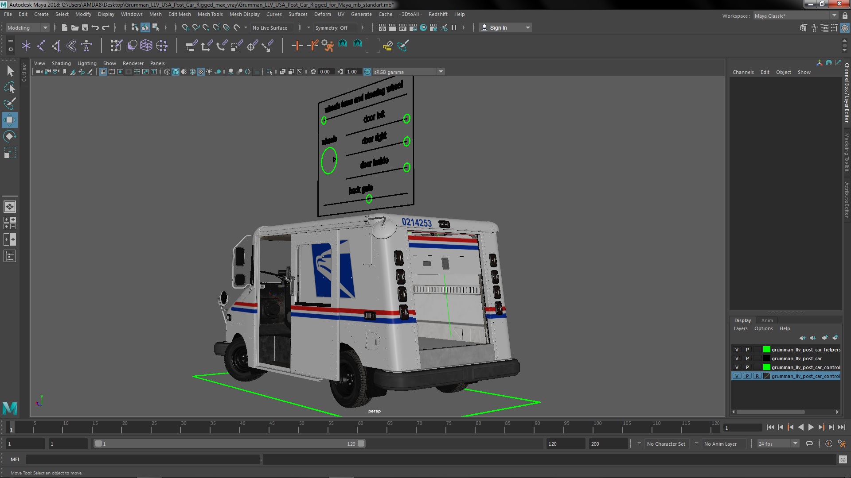Open the Workspace Maya Classic dropdown

coord(796,15)
